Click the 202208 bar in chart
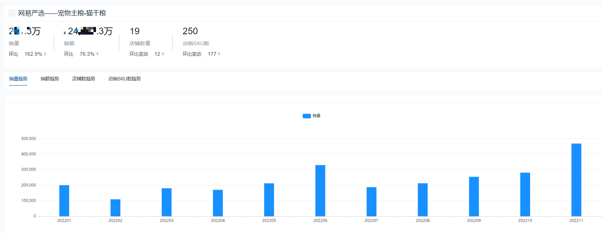The width and height of the screenshot is (602, 233). (x=423, y=200)
